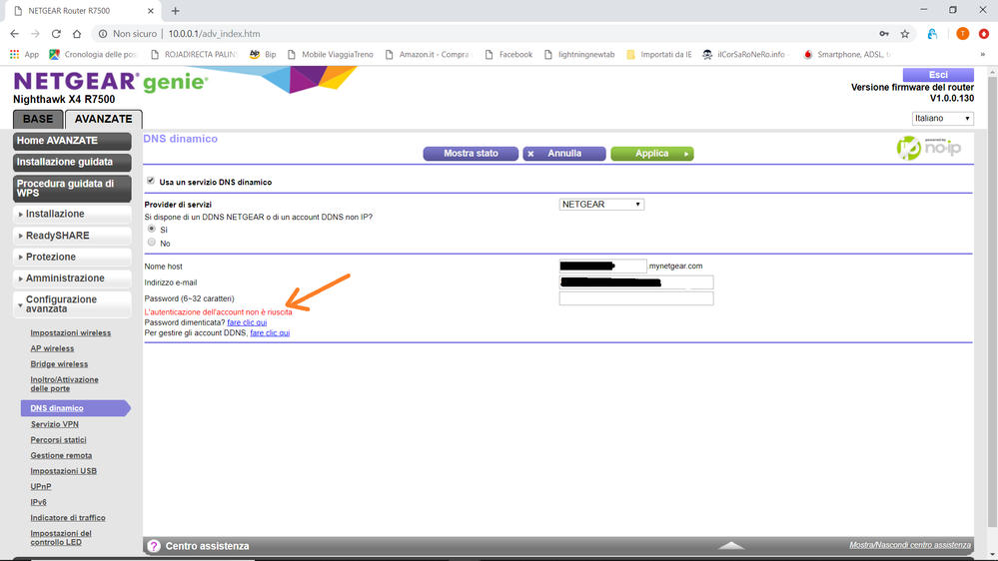Switch to the BASE tab
Image resolution: width=998 pixels, height=561 pixels.
click(38, 120)
